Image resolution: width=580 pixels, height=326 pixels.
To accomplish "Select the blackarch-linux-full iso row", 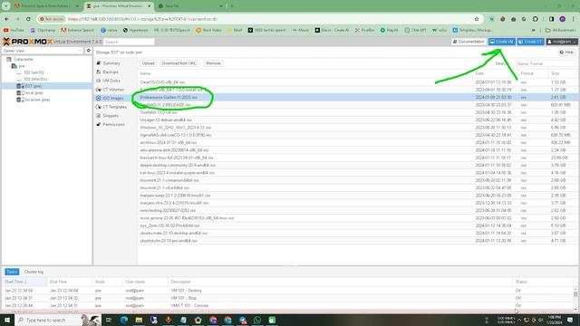I will click(357, 158).
